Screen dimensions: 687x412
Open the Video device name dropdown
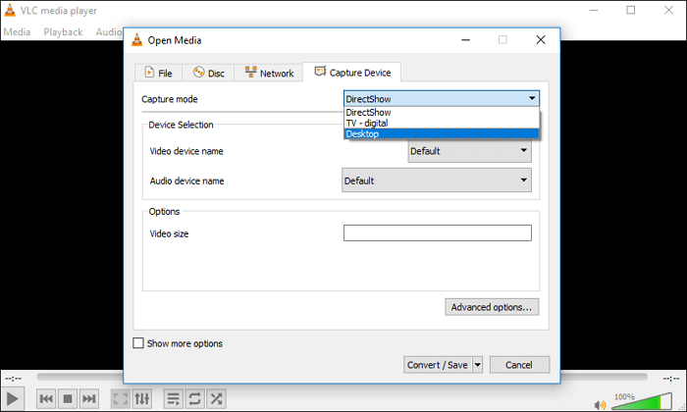pyautogui.click(x=469, y=151)
